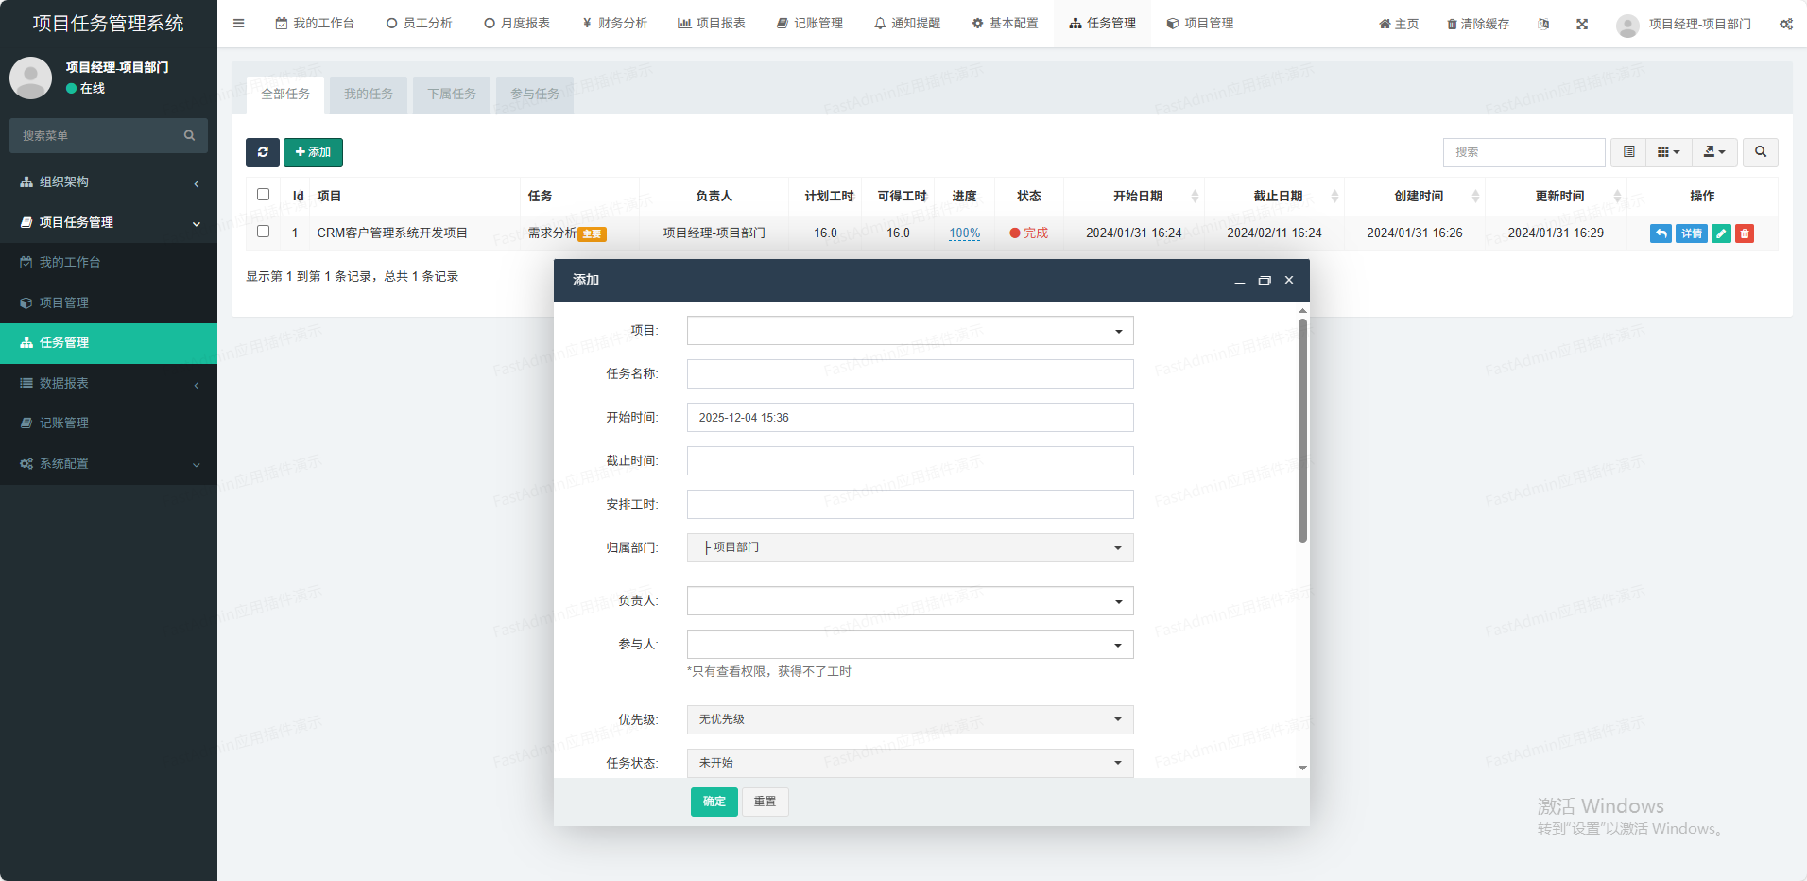The image size is (1807, 881).
Task: Click the fullscreen expand icon in top bar
Action: pyautogui.click(x=1582, y=24)
